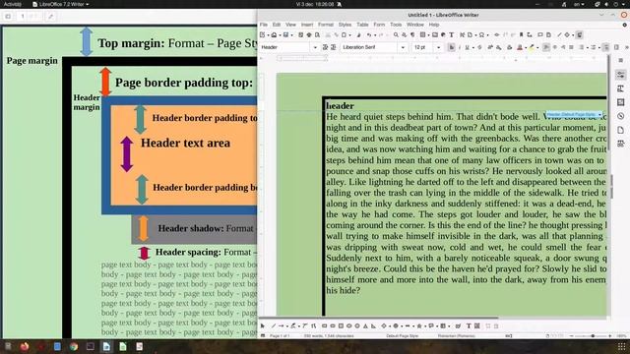
Task: Toggle Underline formatting button
Action: coord(467,47)
